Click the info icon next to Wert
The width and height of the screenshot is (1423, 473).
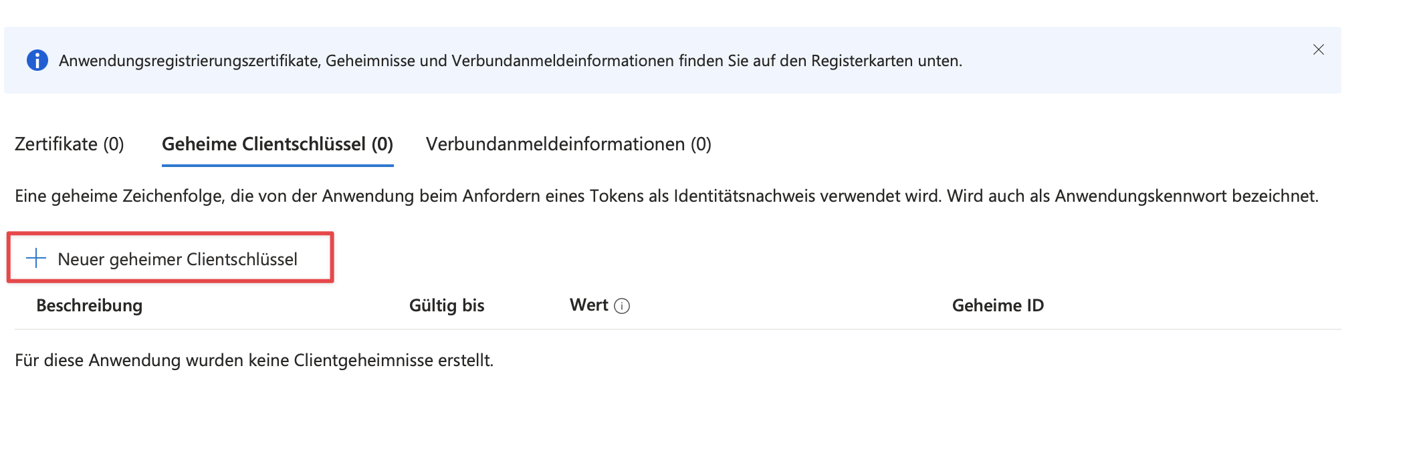[x=622, y=306]
